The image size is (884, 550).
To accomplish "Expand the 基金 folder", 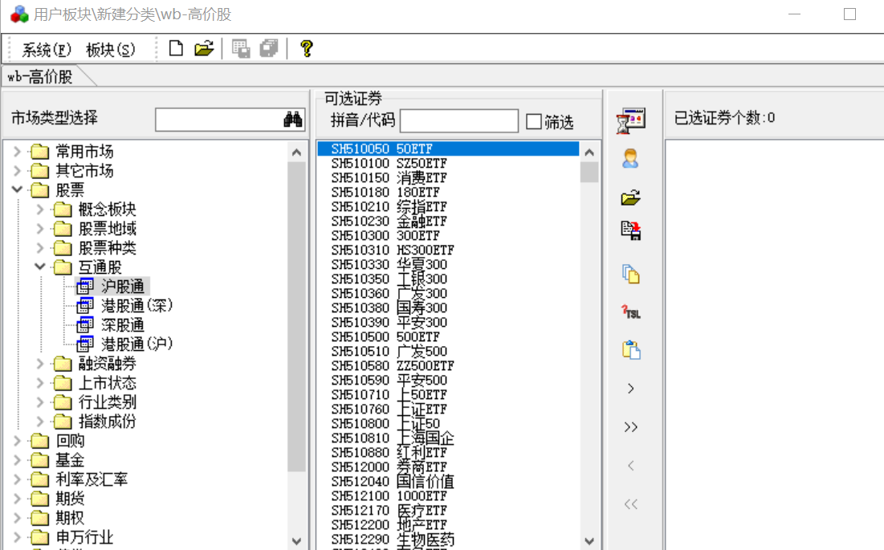I will 17,460.
